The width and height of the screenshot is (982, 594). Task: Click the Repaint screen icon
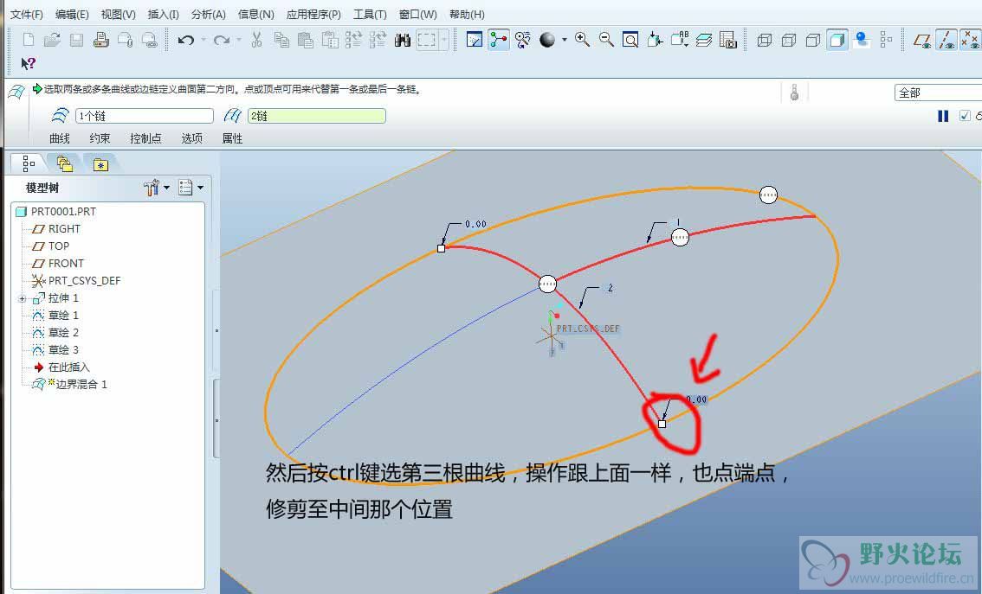tap(474, 41)
